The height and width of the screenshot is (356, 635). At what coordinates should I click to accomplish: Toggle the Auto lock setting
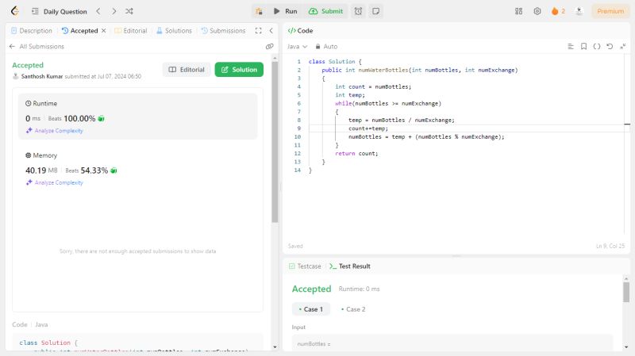click(326, 47)
